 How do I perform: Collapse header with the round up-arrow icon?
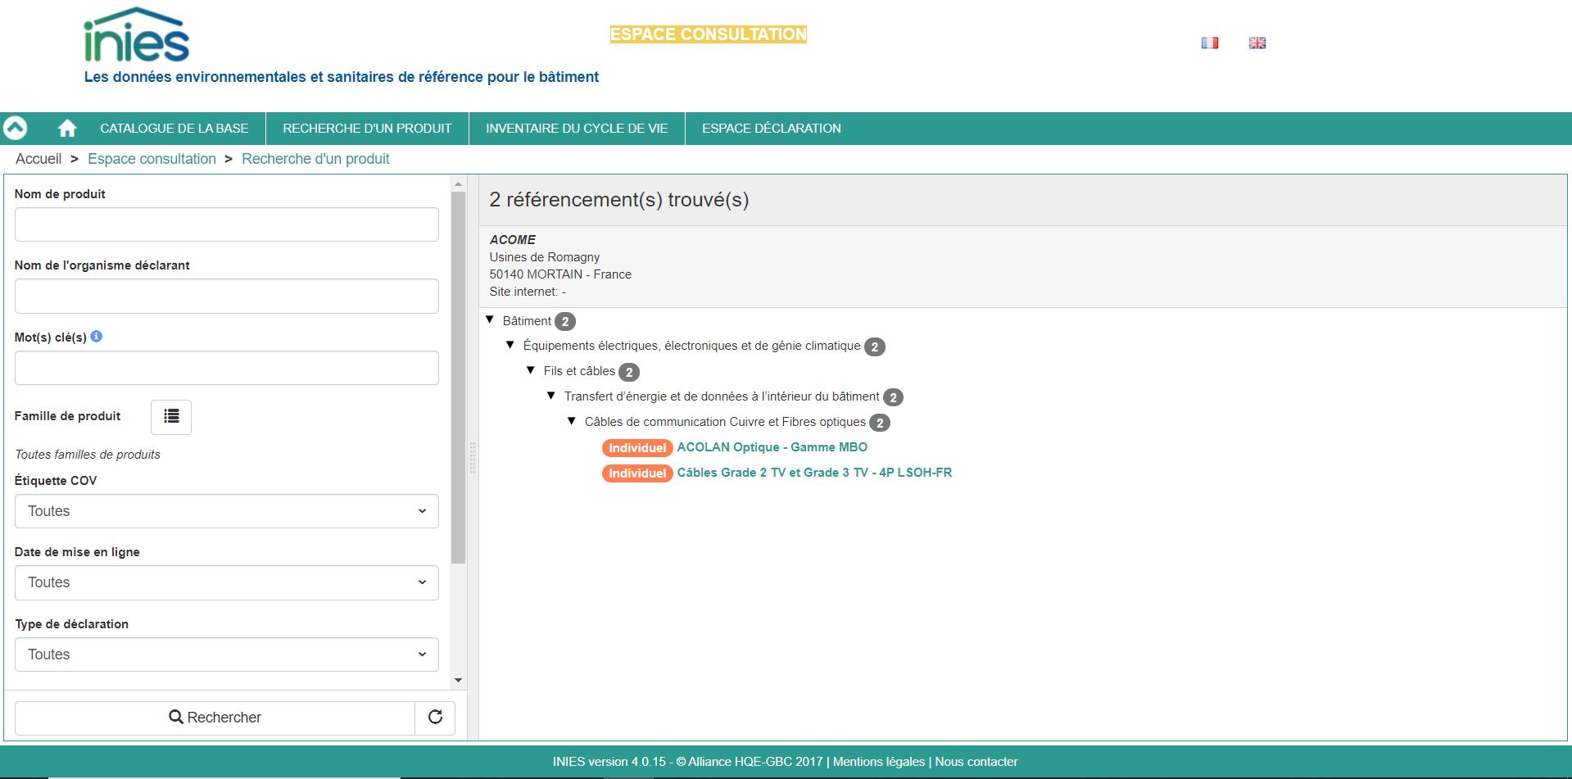(x=16, y=128)
